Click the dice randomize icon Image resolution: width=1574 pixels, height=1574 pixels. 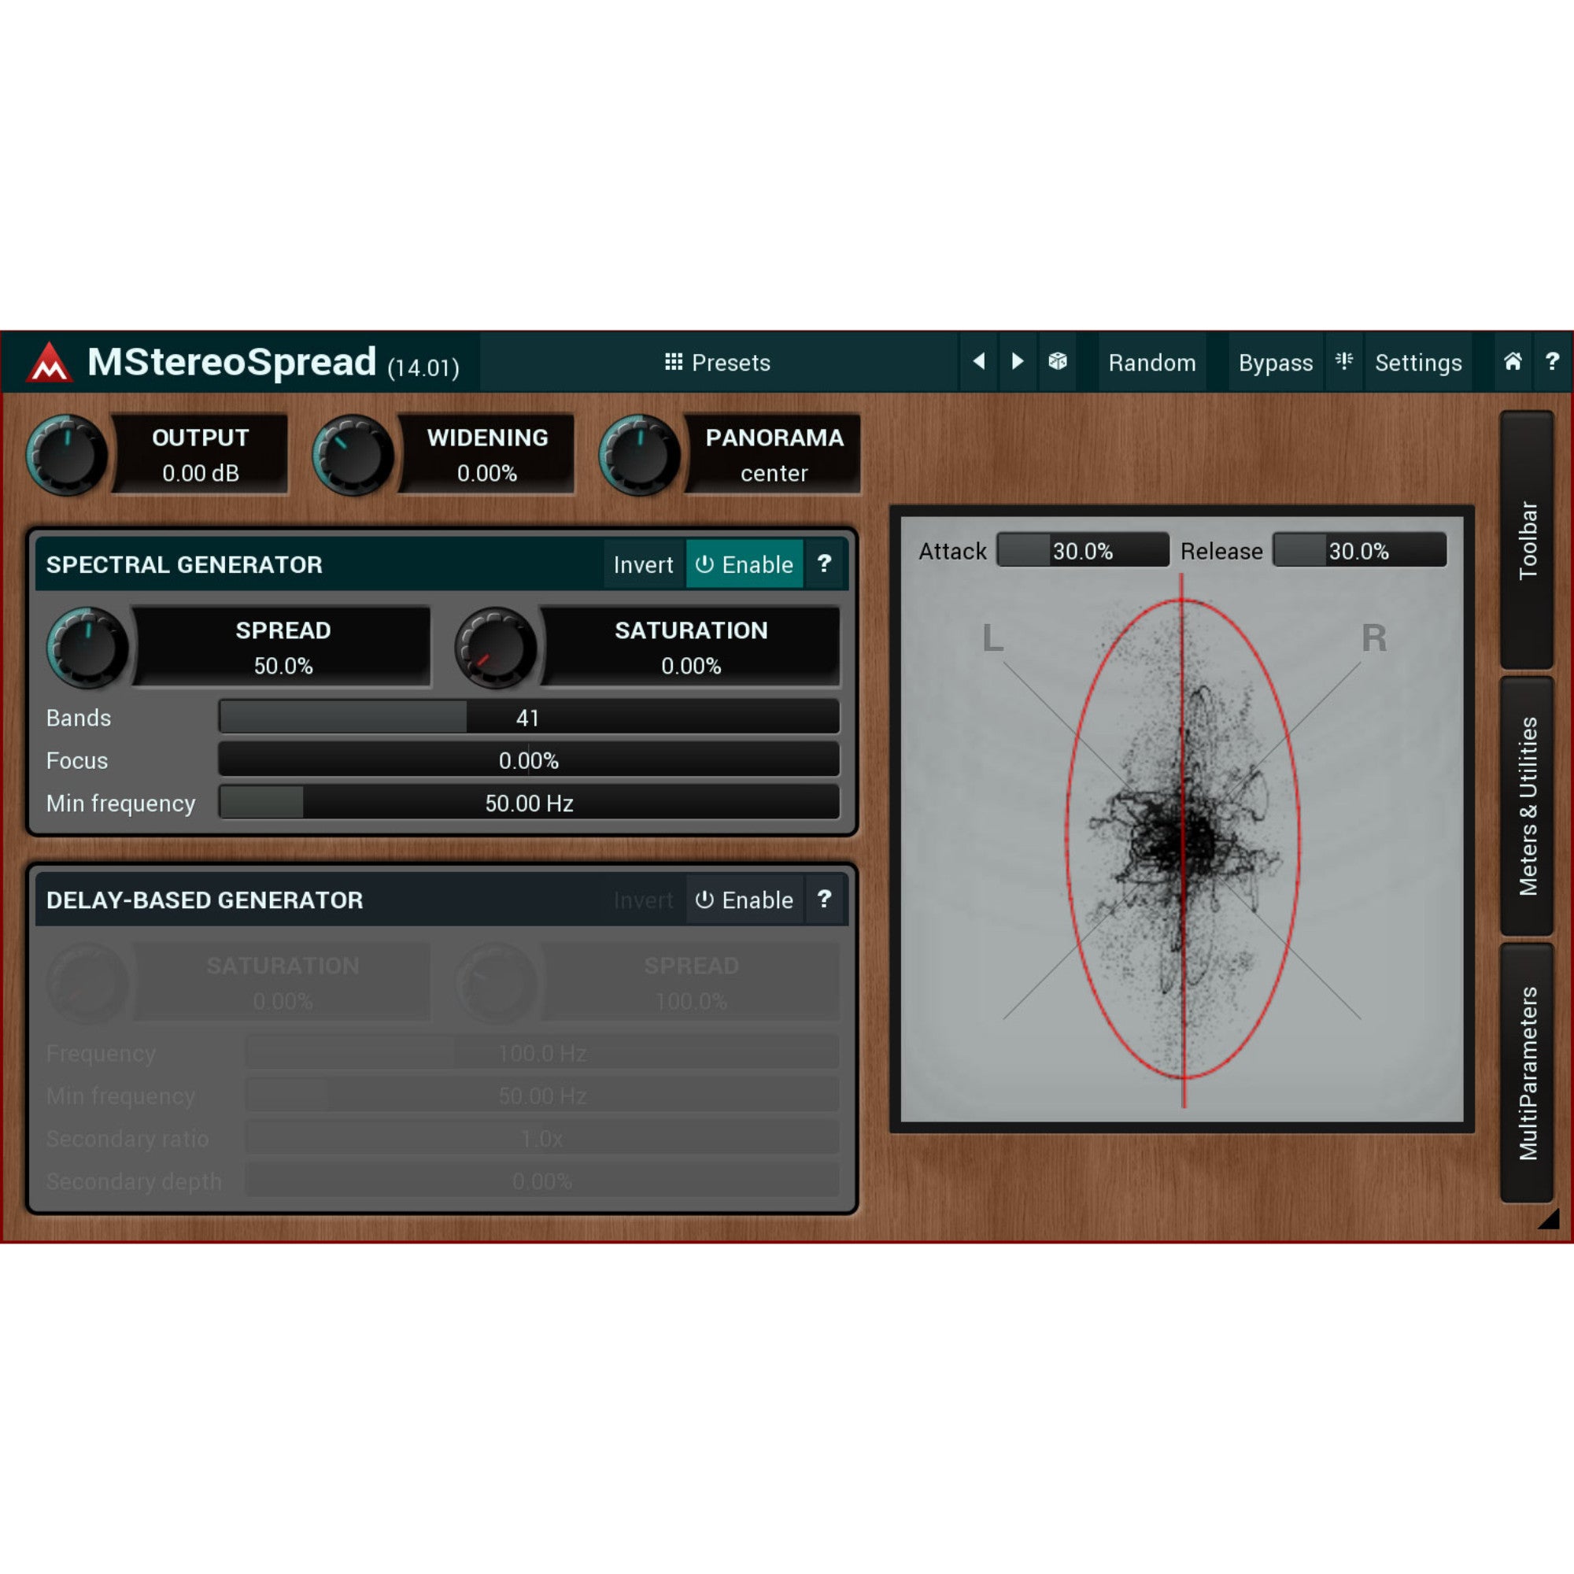[x=1058, y=361]
